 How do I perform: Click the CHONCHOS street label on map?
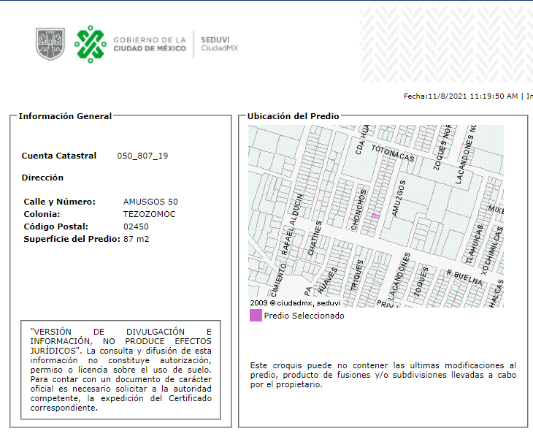[358, 210]
